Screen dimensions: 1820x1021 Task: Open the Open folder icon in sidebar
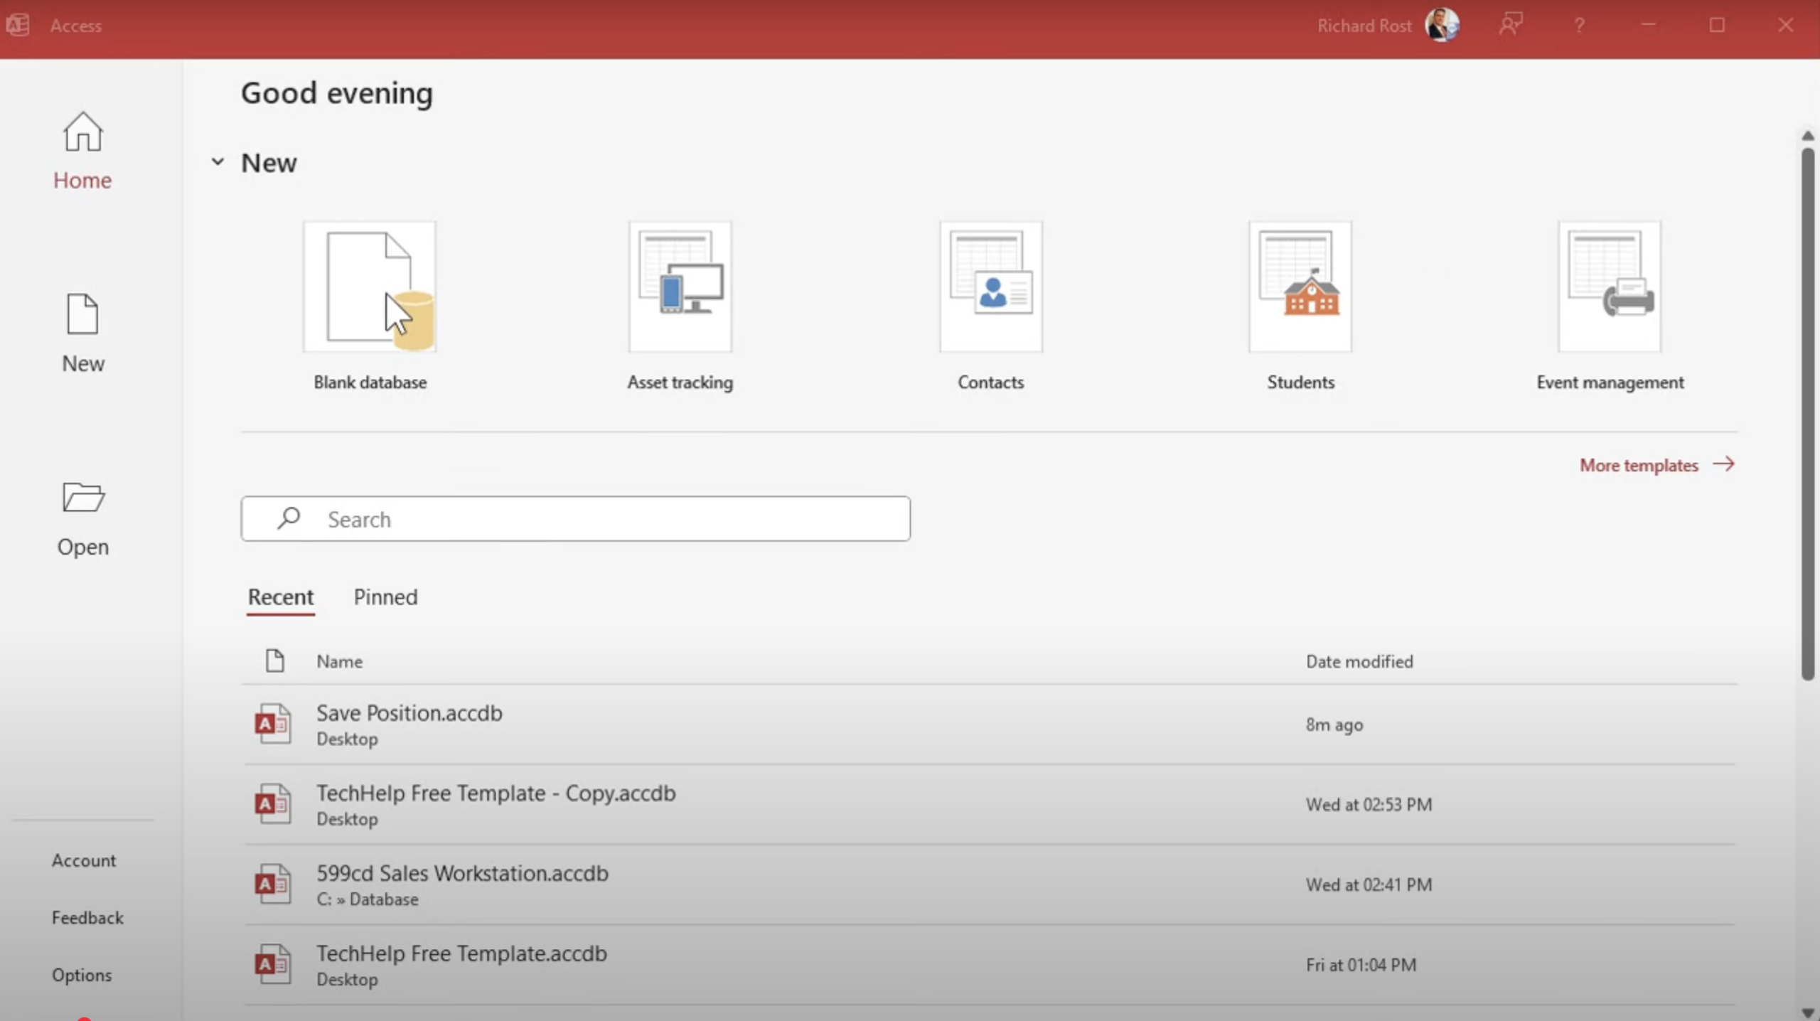(83, 497)
